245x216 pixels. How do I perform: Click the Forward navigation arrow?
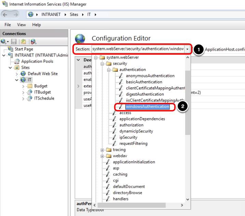pos(15,15)
